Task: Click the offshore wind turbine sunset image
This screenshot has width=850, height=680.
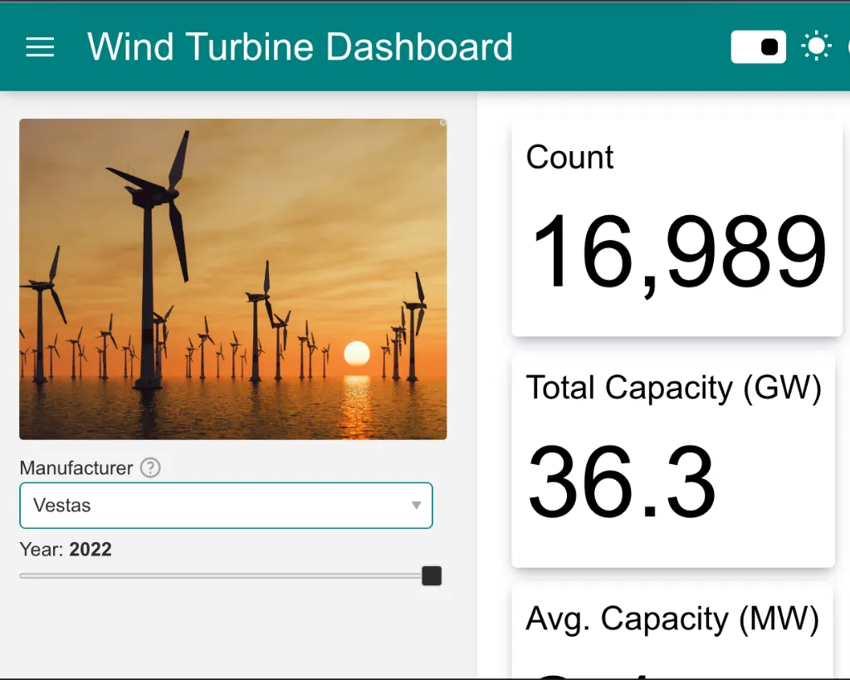Action: (x=232, y=278)
